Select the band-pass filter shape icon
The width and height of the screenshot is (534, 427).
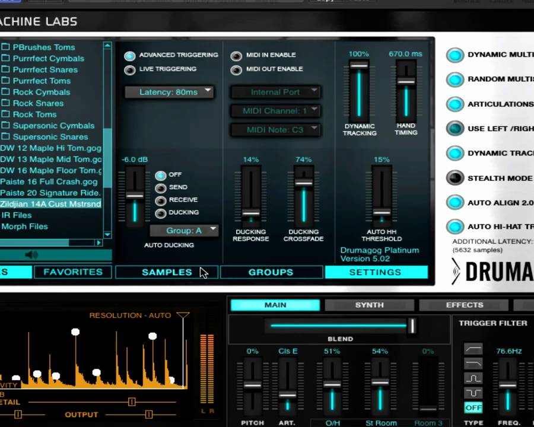coord(473,378)
